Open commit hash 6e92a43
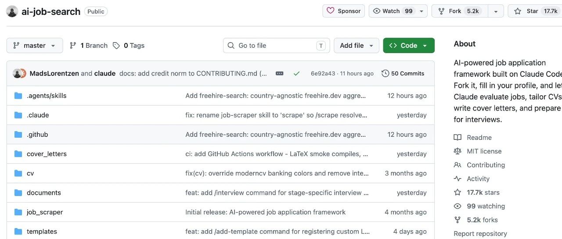The height and width of the screenshot is (239, 562). tap(323, 74)
